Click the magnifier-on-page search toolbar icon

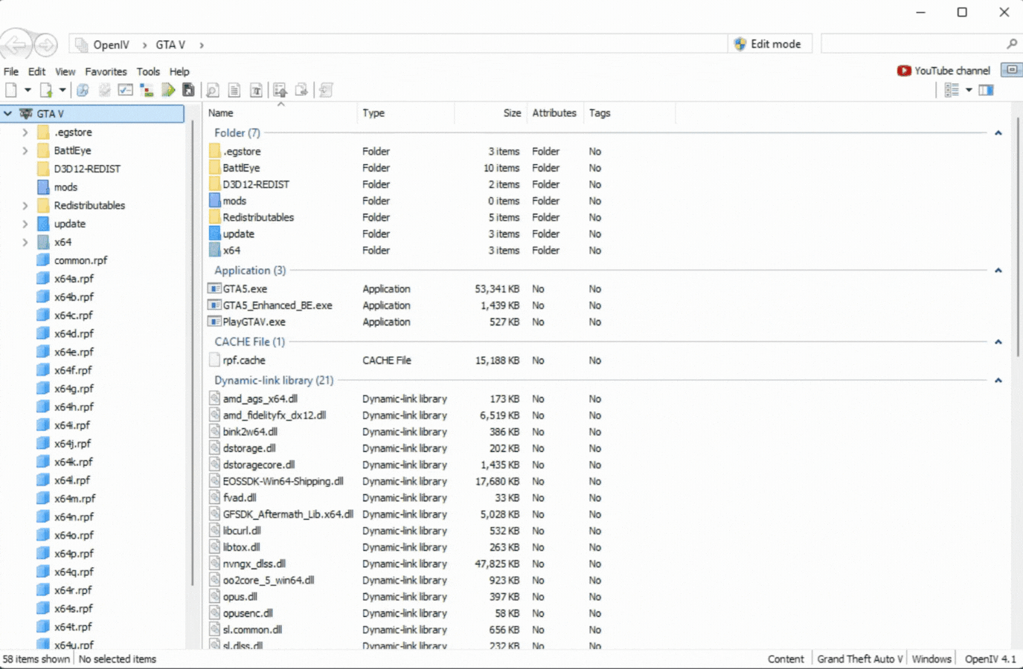pyautogui.click(x=213, y=90)
